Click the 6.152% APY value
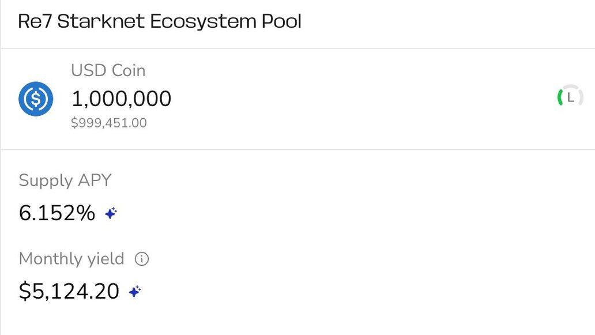 [57, 213]
